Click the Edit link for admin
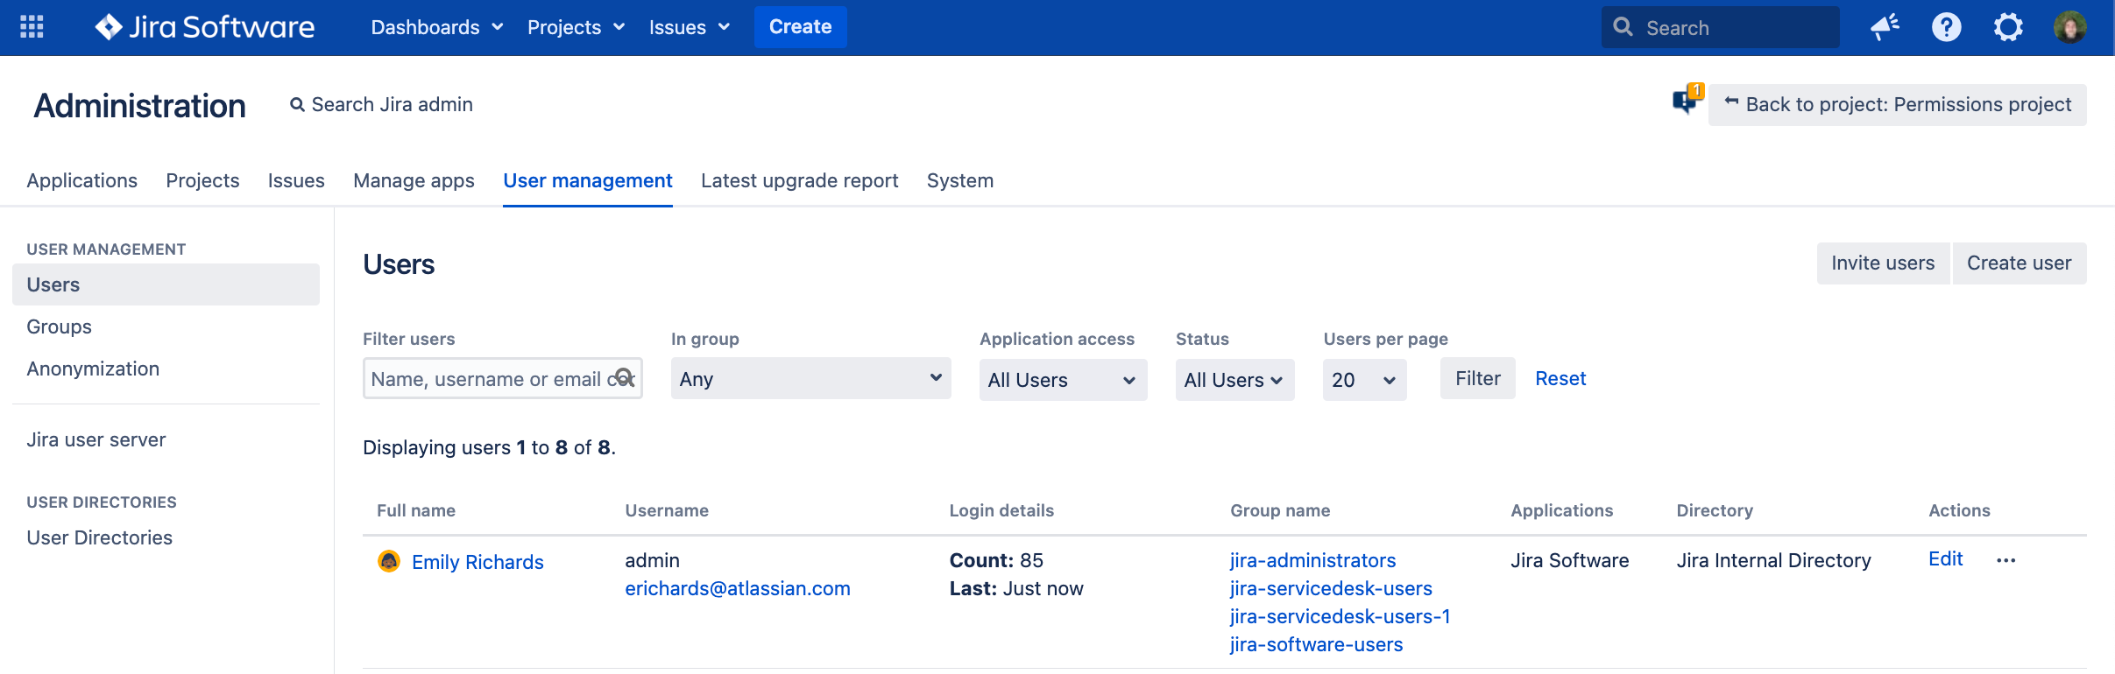The image size is (2115, 674). tap(1945, 558)
